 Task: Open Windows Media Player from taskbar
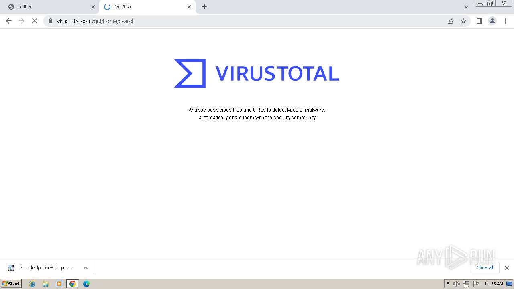59,284
